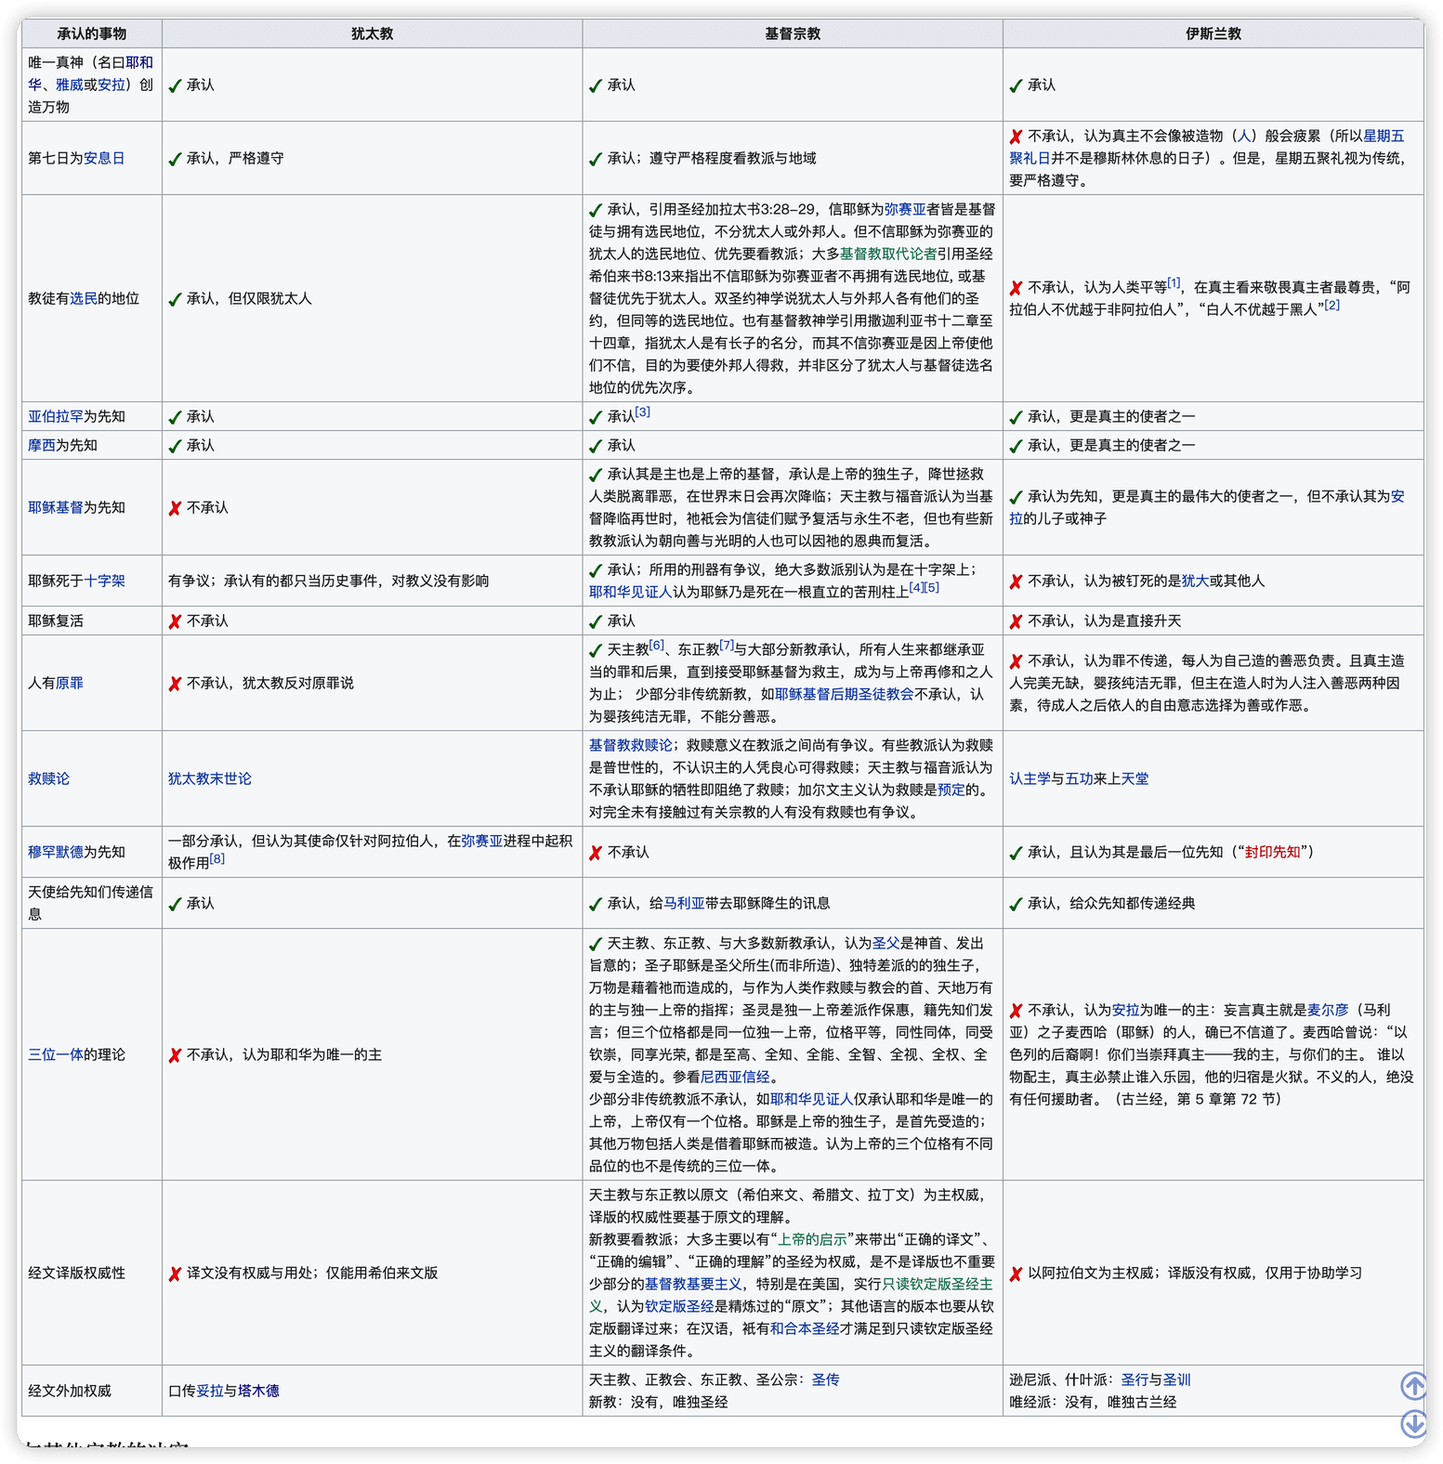Open the 亚伯拉罕 link
The image size is (1443, 1464).
[x=56, y=416]
